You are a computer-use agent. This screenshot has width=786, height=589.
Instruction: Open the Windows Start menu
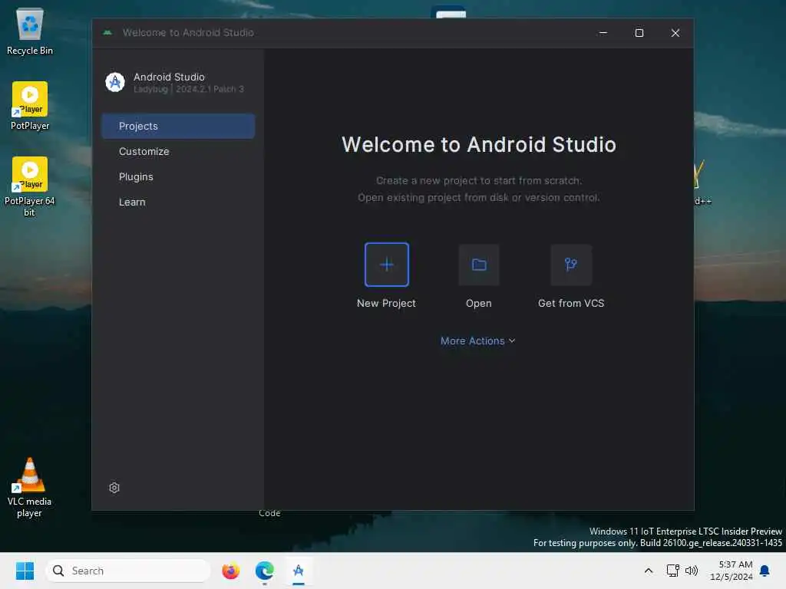click(x=25, y=571)
